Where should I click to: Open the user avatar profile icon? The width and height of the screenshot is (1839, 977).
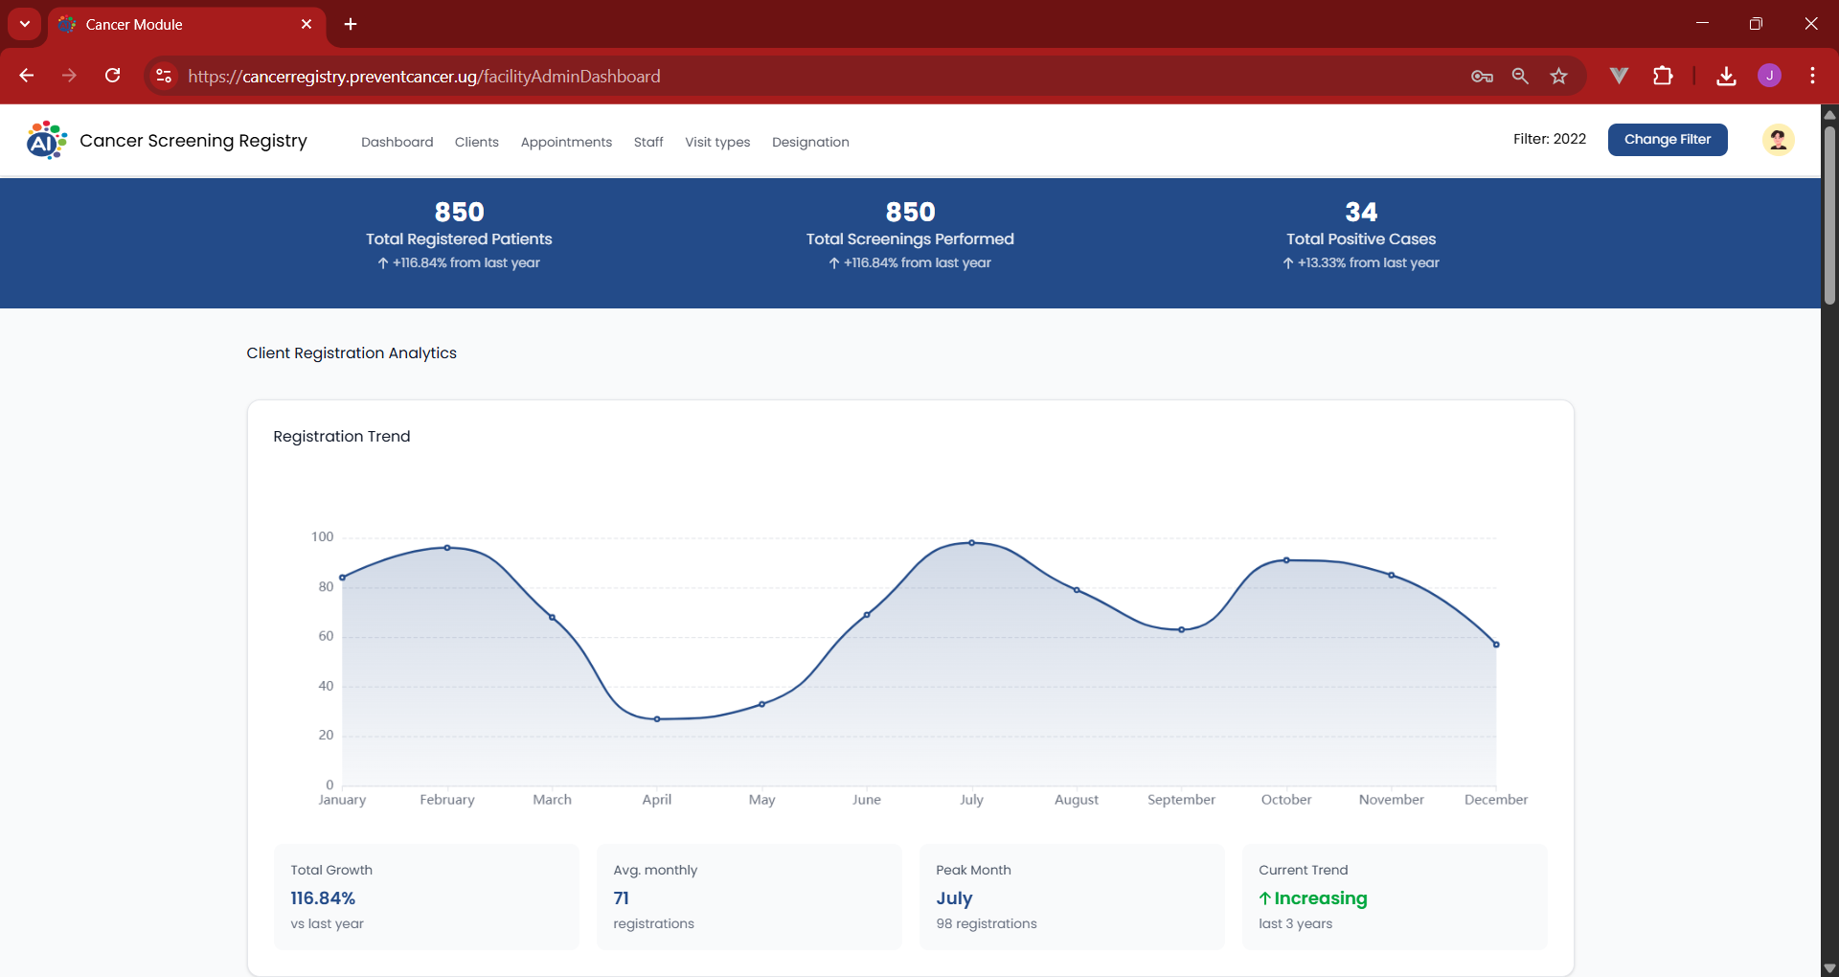tap(1778, 140)
